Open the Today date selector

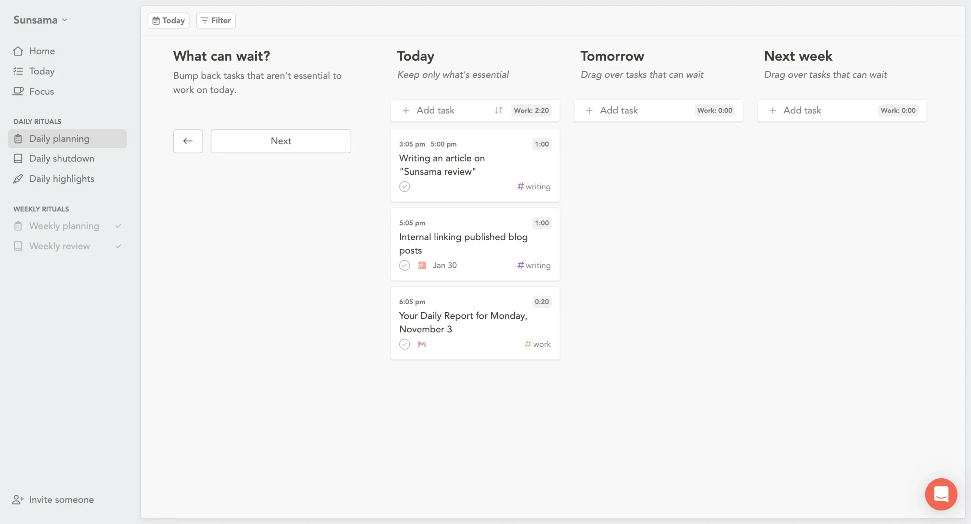pos(168,20)
